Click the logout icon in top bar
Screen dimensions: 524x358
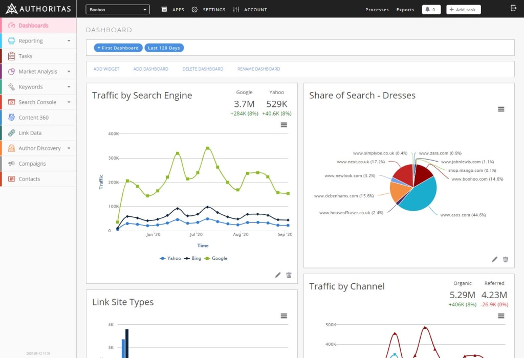point(514,8)
